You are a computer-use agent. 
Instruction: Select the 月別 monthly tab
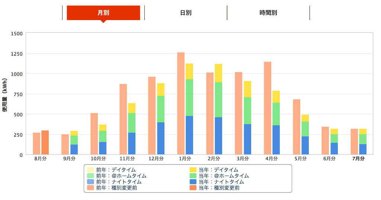pos(103,13)
